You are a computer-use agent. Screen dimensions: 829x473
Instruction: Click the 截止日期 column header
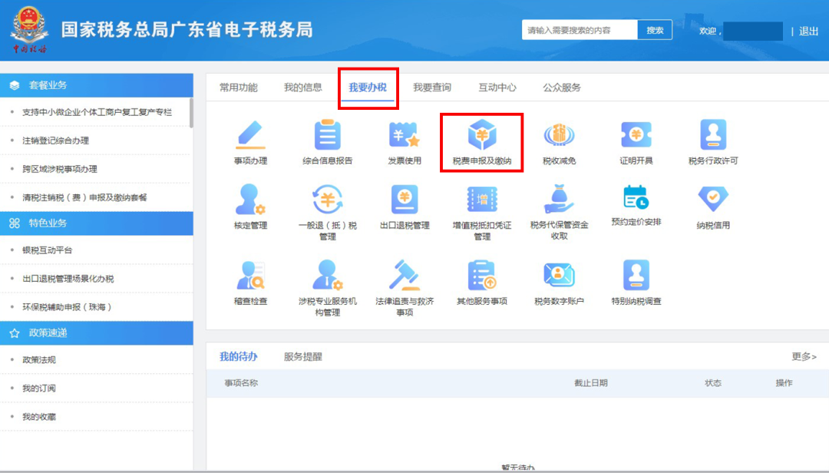click(591, 383)
